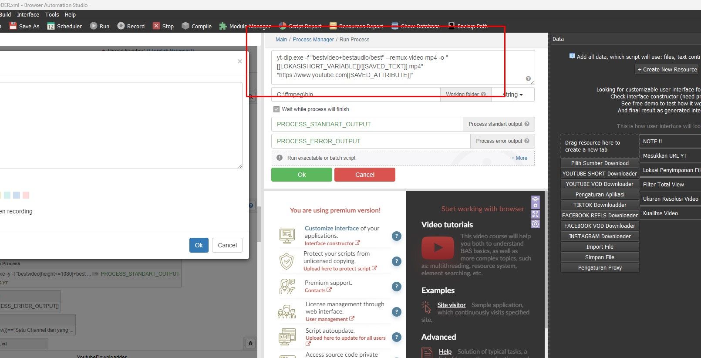Click help icon next to Customize interface
The width and height of the screenshot is (701, 358).
coord(396,236)
